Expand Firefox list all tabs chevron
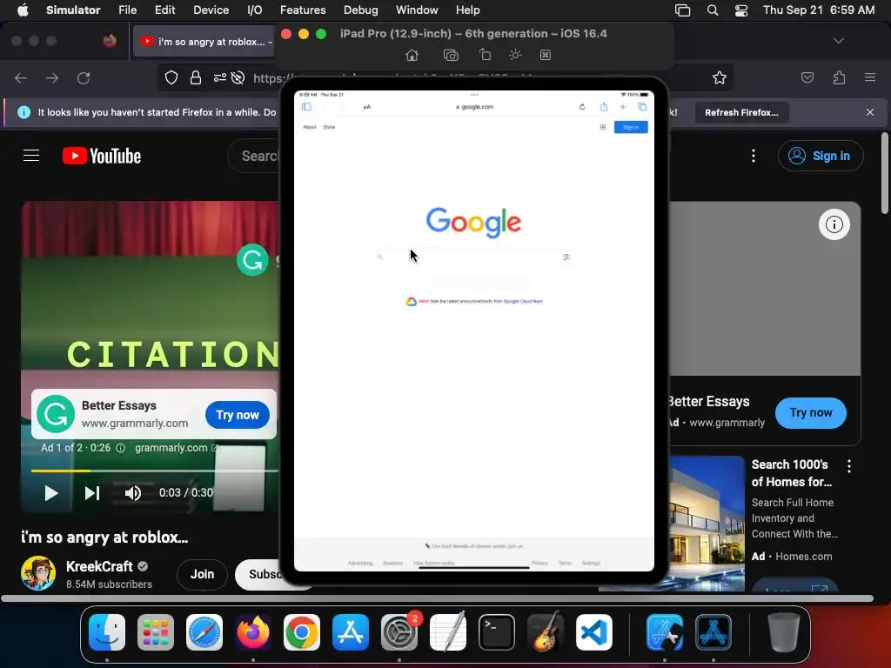The width and height of the screenshot is (891, 668). [x=839, y=41]
